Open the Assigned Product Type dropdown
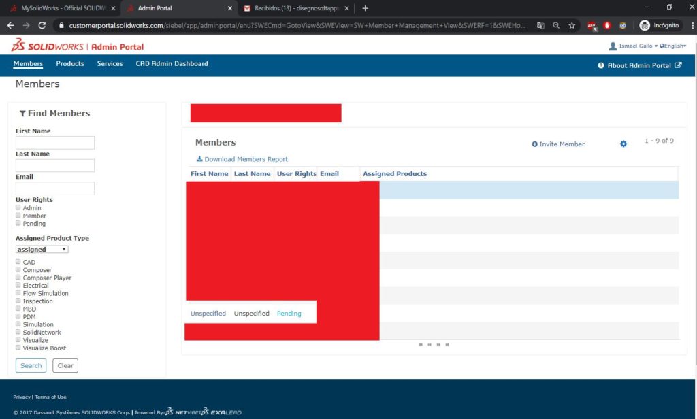Viewport: 697px width, 419px height. pyautogui.click(x=42, y=249)
